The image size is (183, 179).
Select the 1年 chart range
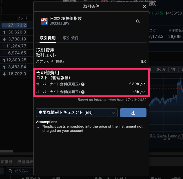tap(173, 69)
